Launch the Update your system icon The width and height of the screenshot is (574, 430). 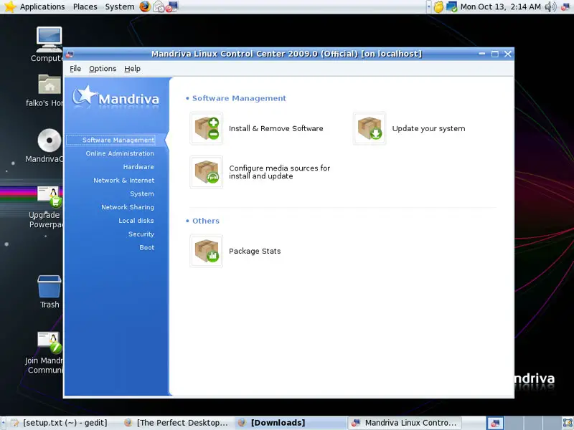tap(370, 128)
